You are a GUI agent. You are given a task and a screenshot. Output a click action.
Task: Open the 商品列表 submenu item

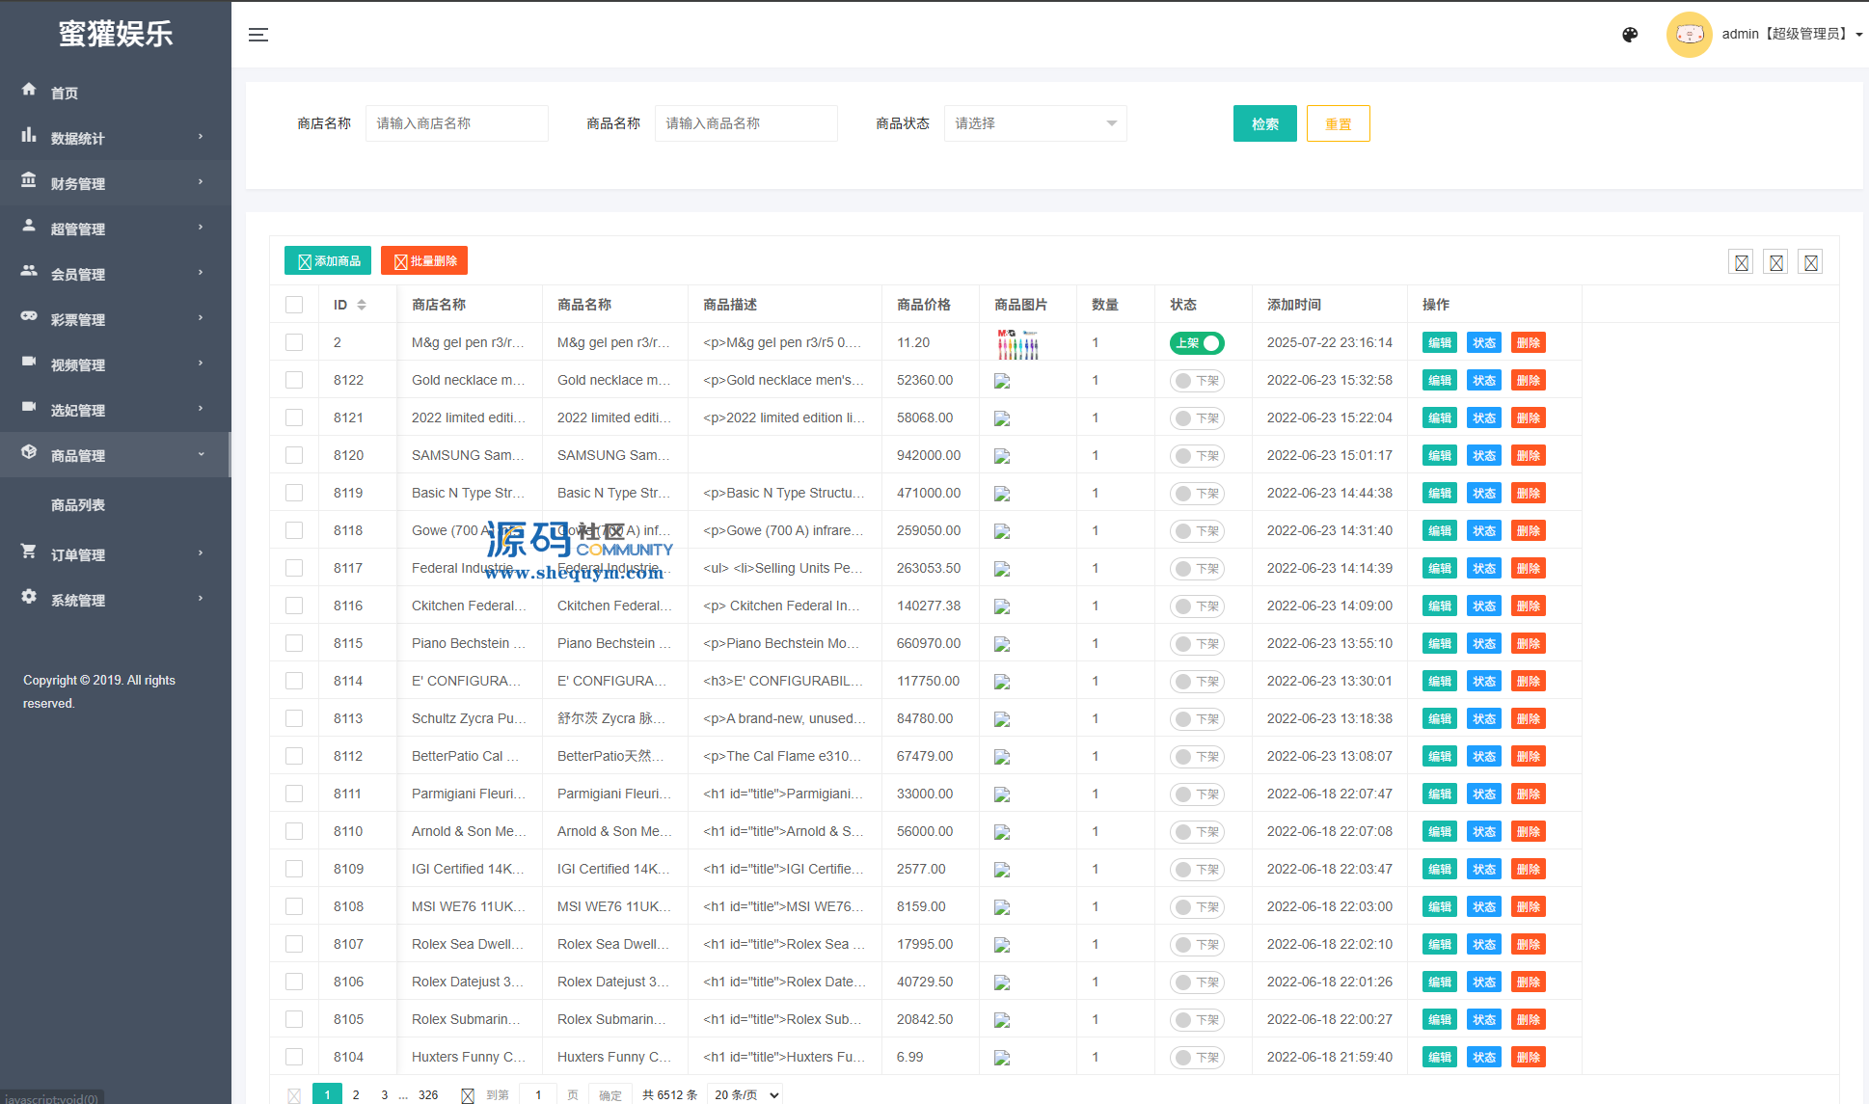[78, 505]
